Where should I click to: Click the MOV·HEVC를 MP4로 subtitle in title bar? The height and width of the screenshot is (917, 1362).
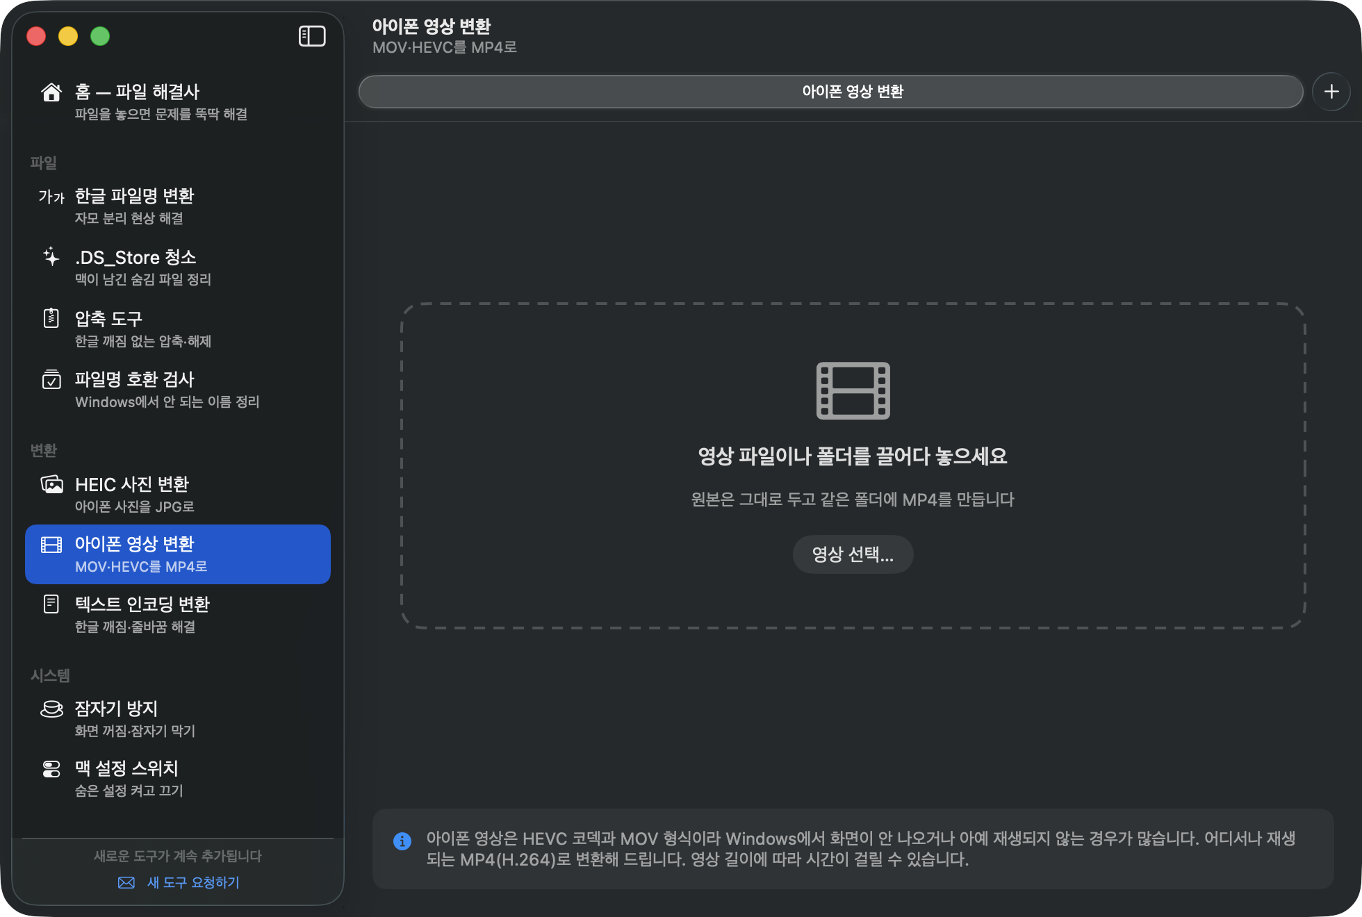[x=445, y=47]
